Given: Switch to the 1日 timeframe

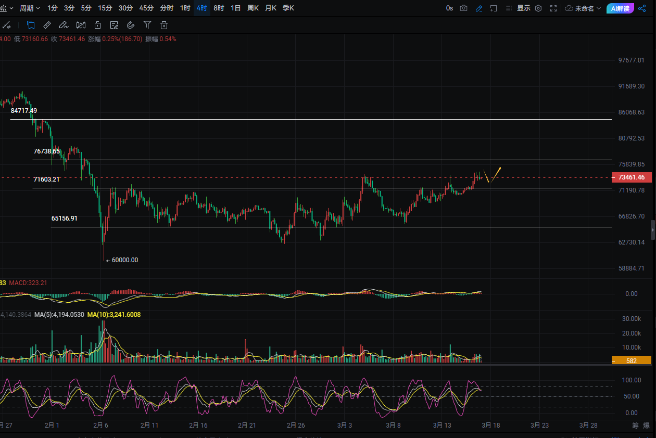Looking at the screenshot, I should coord(235,8).
